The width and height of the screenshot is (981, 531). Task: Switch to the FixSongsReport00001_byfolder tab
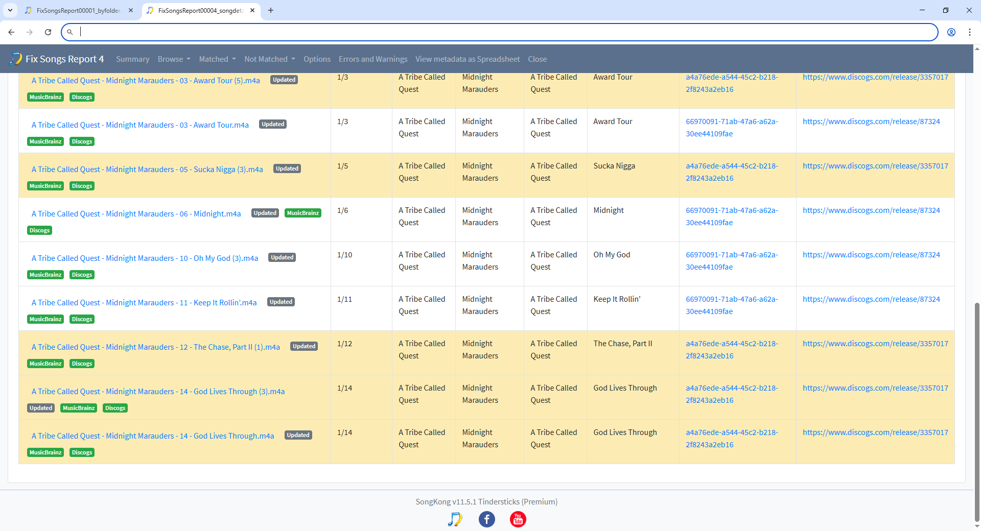(x=79, y=10)
